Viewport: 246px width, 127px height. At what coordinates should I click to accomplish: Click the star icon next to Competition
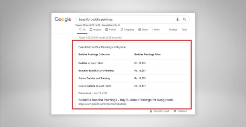coord(119,25)
